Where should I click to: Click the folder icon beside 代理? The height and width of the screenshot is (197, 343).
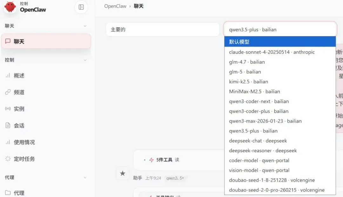[8, 193]
